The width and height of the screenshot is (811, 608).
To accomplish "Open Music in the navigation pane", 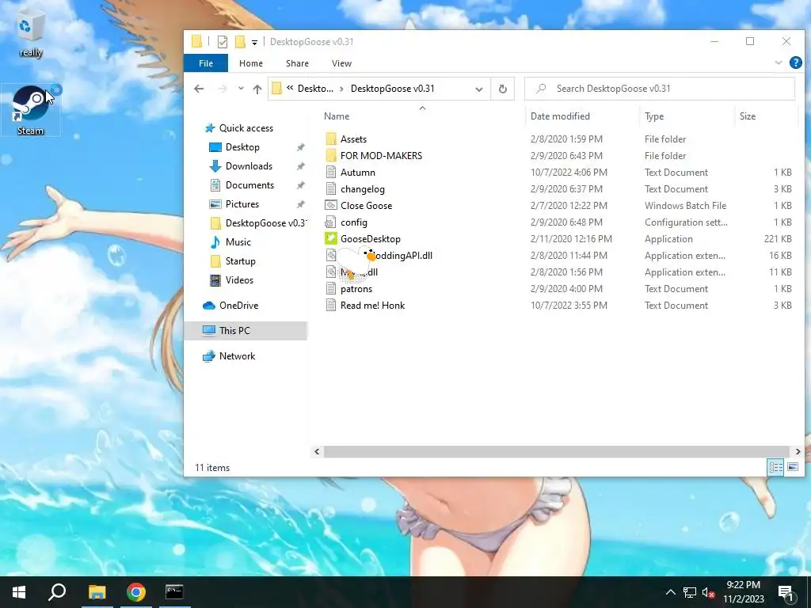I will (x=238, y=242).
